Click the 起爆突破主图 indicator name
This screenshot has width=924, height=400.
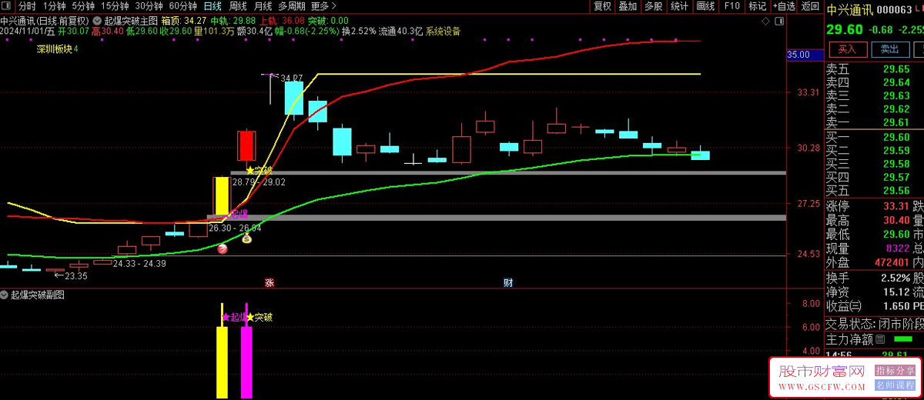click(130, 20)
